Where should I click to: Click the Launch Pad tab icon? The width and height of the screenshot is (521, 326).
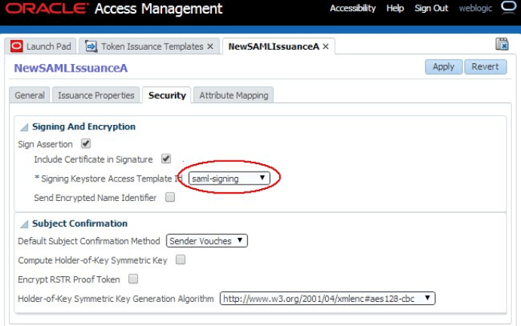(17, 47)
